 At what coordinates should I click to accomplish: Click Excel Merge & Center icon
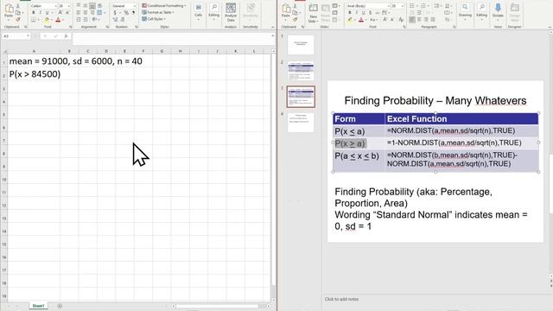tap(99, 13)
